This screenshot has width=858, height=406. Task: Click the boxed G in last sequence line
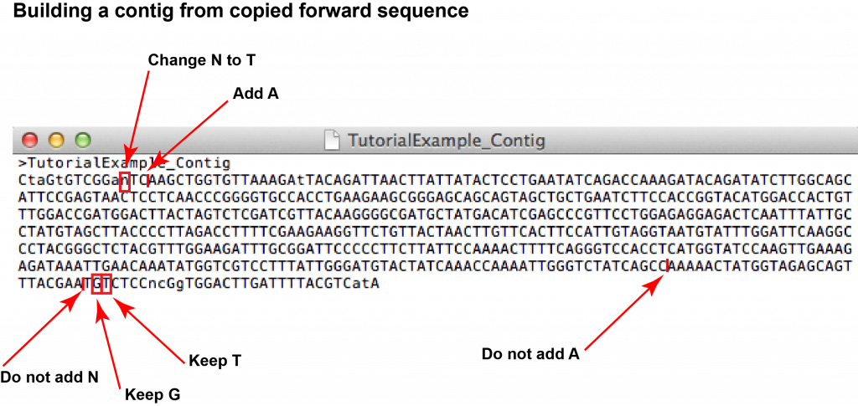97,284
